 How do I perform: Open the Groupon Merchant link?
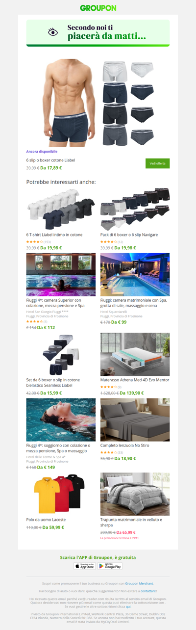pos(139,583)
